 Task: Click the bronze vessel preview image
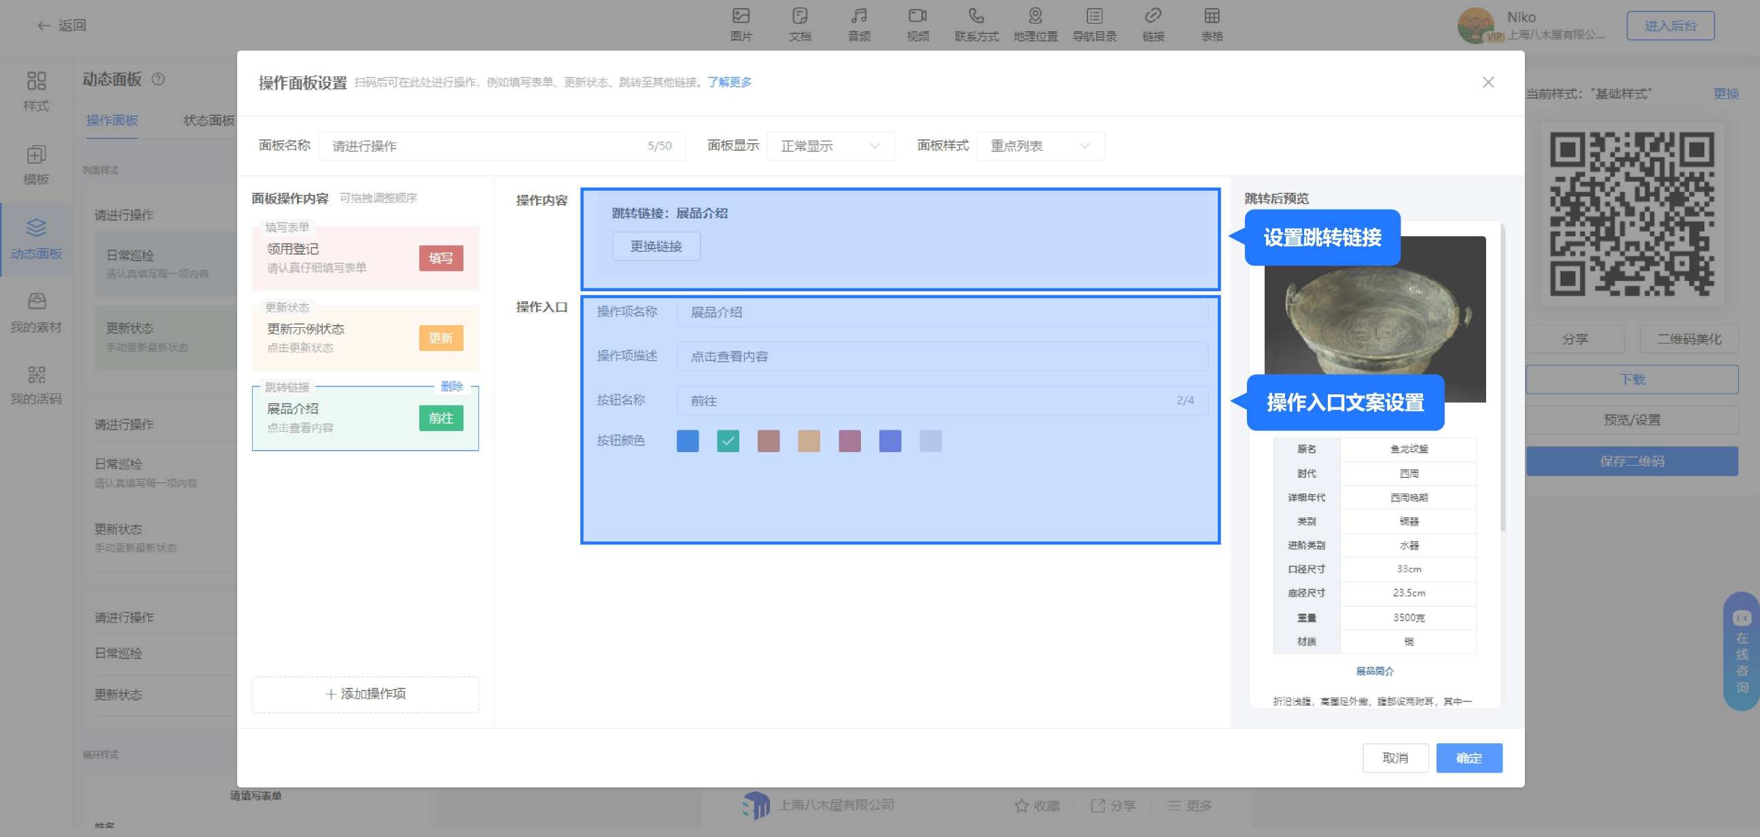[1375, 319]
